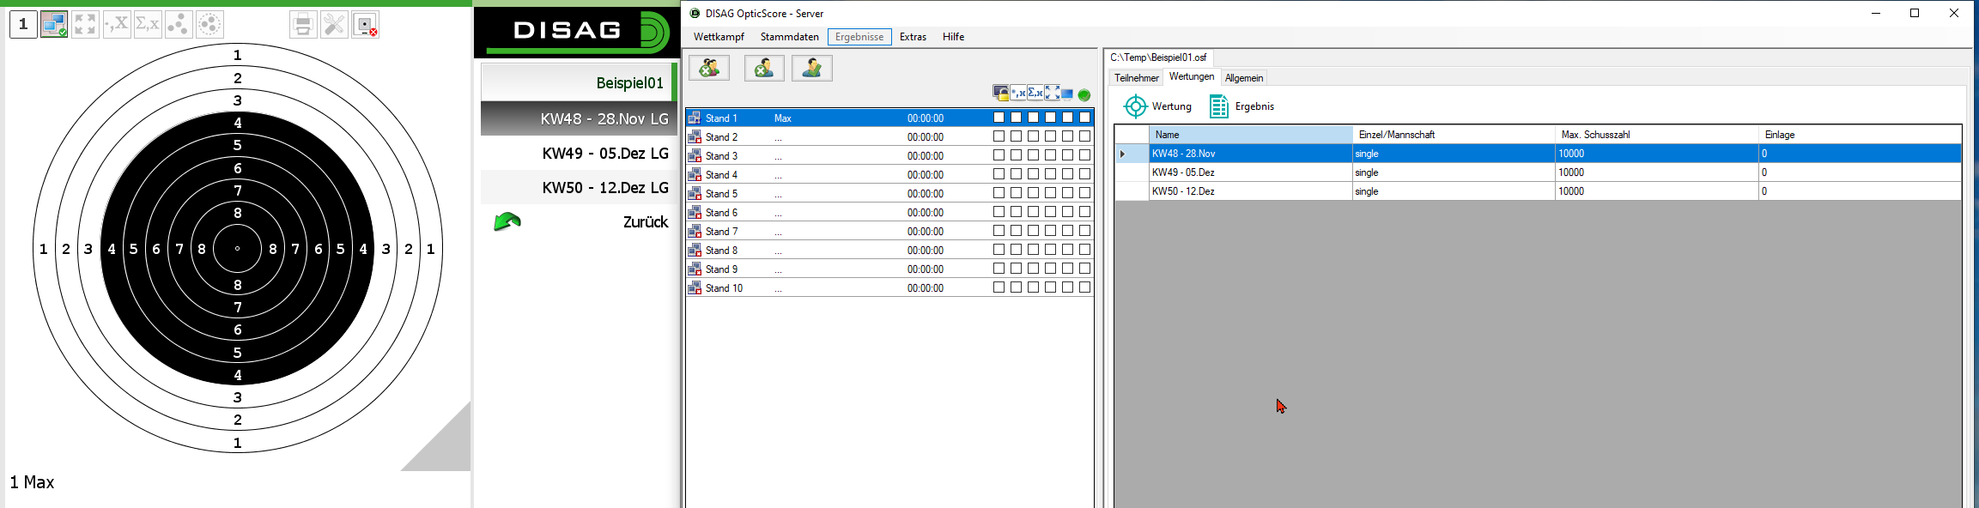Click the network connection icon with green check

pyautogui.click(x=54, y=25)
